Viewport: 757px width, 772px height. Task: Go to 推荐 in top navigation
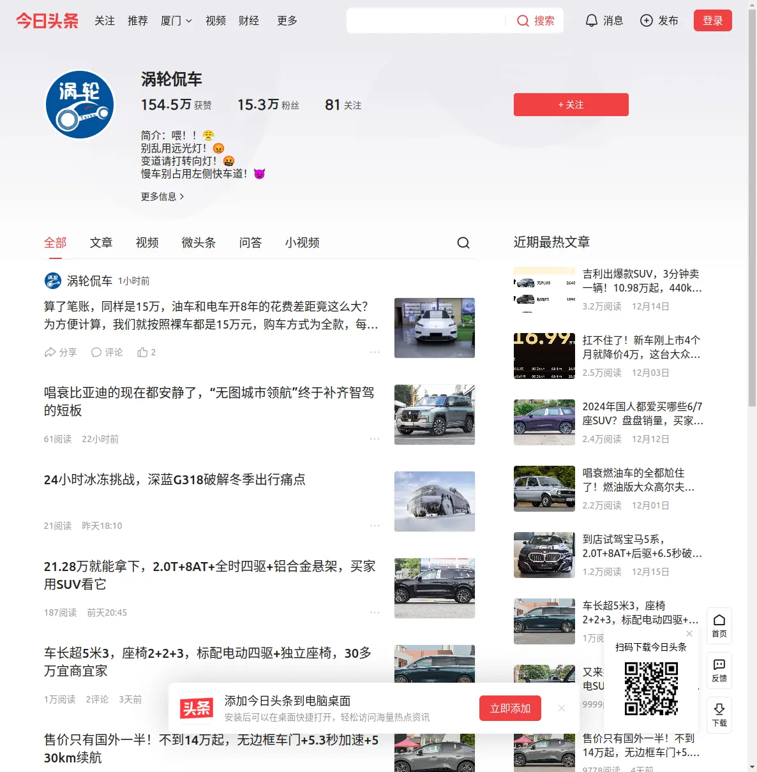tap(138, 20)
